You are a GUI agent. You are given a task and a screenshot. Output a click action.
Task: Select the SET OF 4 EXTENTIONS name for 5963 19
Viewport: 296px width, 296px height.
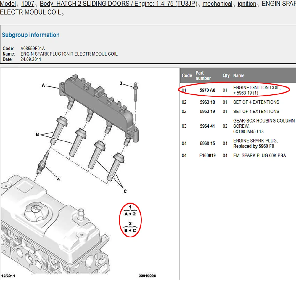tap(256, 112)
